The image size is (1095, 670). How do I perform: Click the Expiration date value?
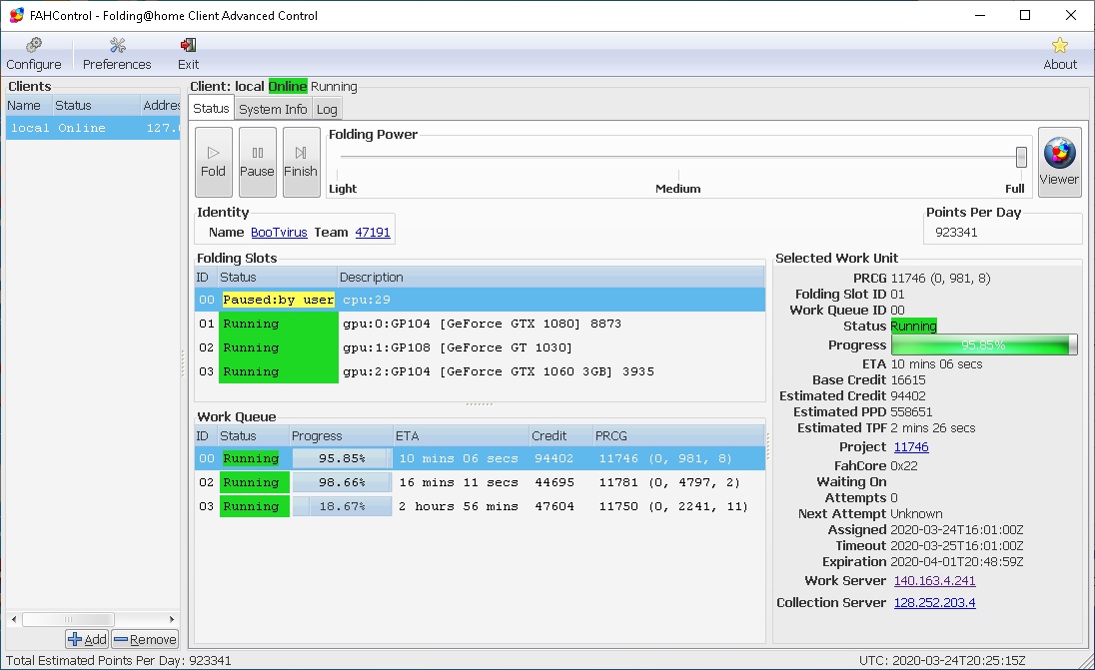[957, 562]
